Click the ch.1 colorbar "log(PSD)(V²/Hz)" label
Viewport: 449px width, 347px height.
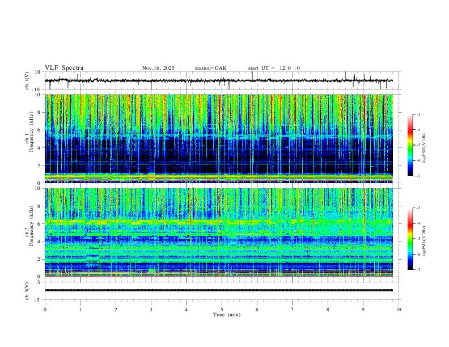coord(424,148)
